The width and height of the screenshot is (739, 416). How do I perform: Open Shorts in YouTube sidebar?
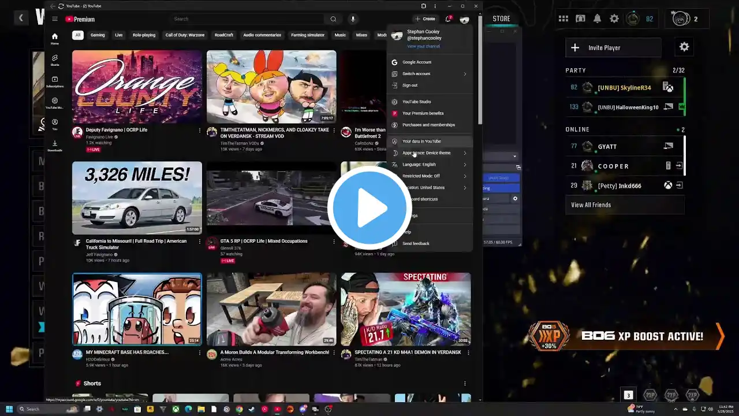pos(55,60)
